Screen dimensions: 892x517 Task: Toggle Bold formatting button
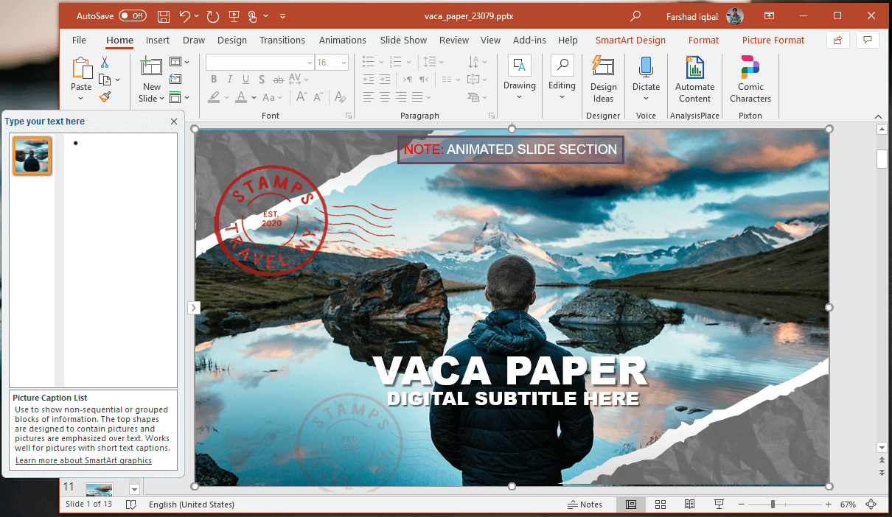pos(214,80)
